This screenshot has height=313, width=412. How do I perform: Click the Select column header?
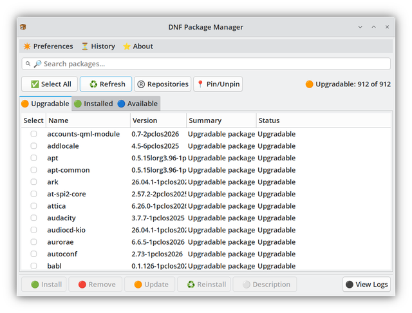pos(33,120)
